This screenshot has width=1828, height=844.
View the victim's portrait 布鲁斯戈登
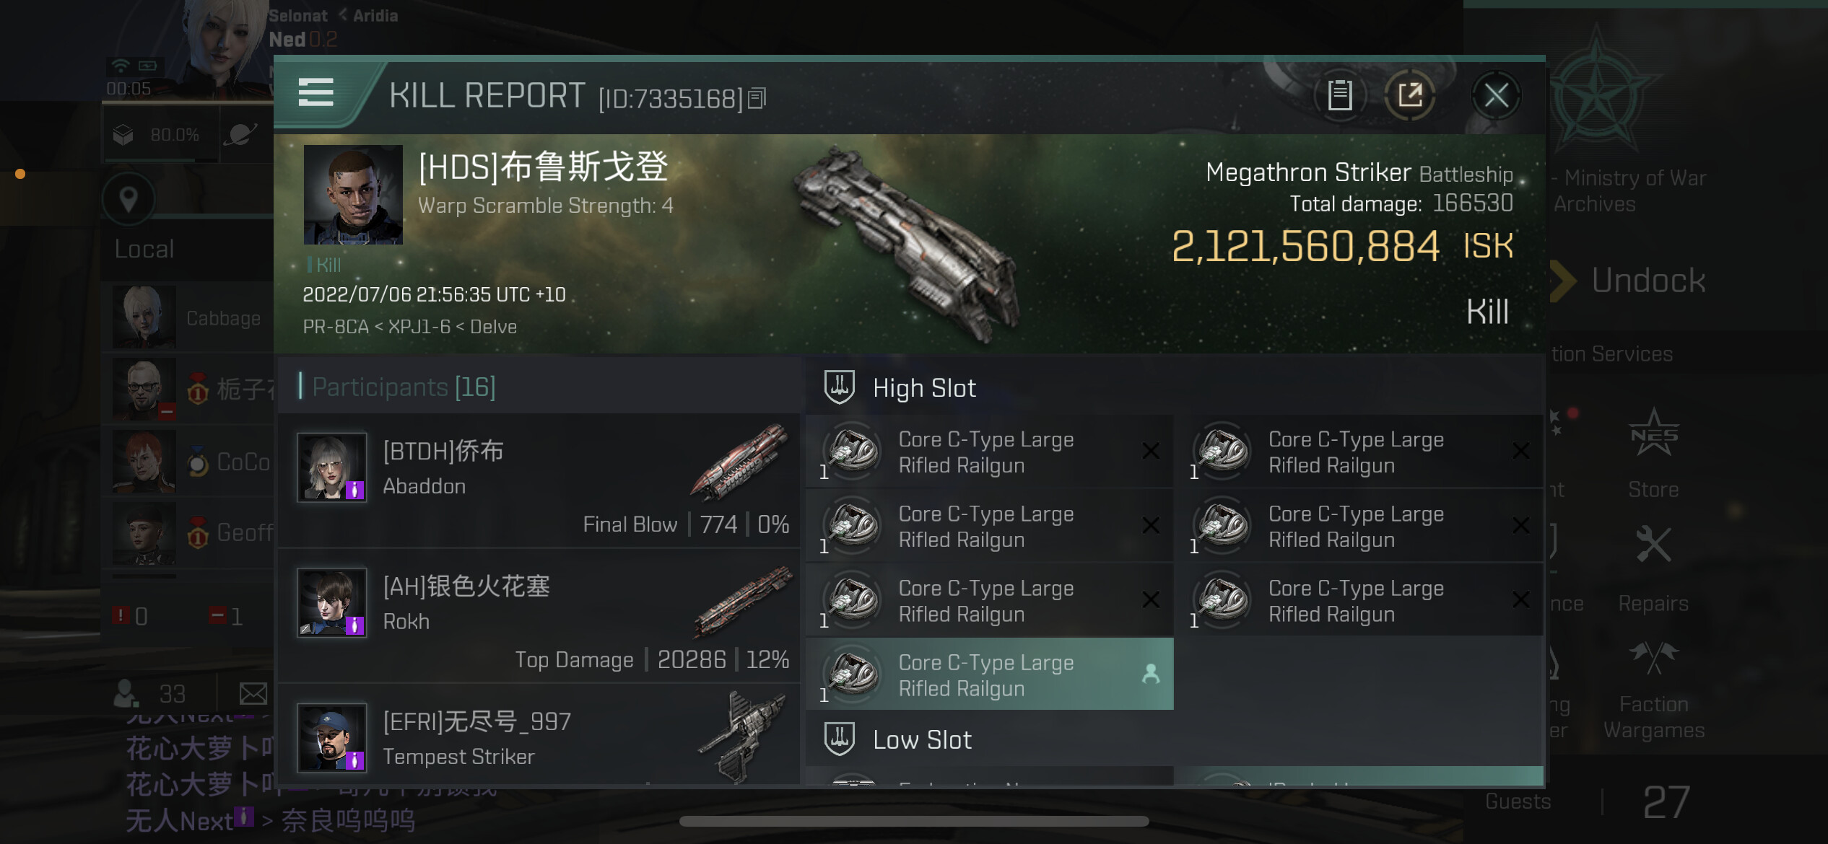(353, 195)
